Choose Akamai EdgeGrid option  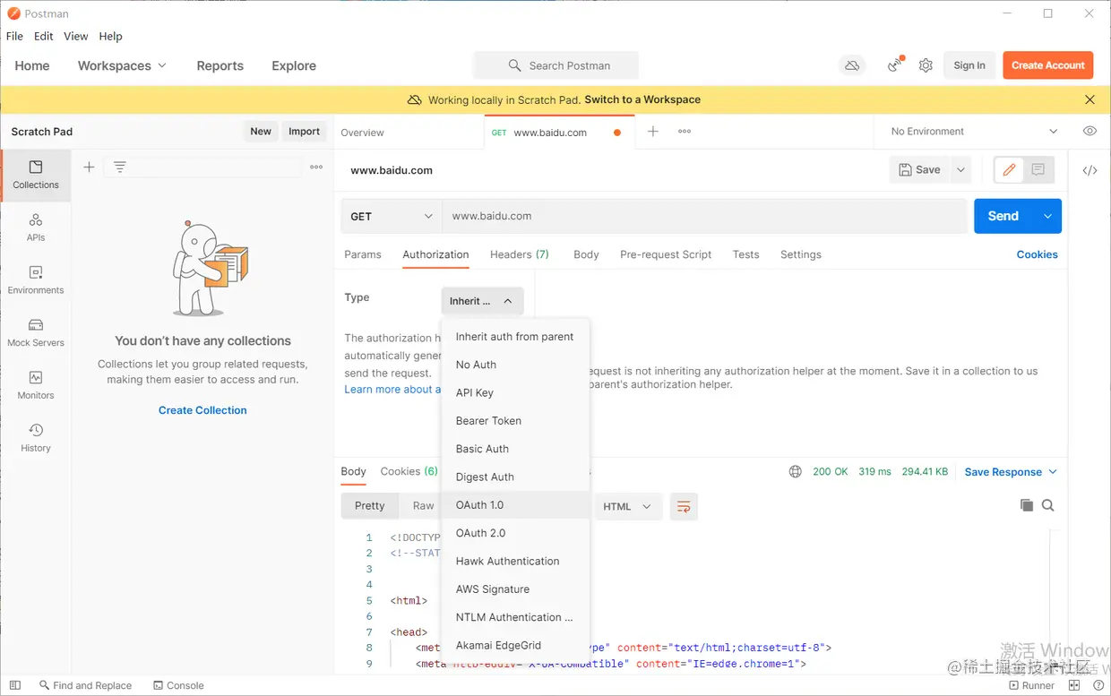click(x=516, y=645)
